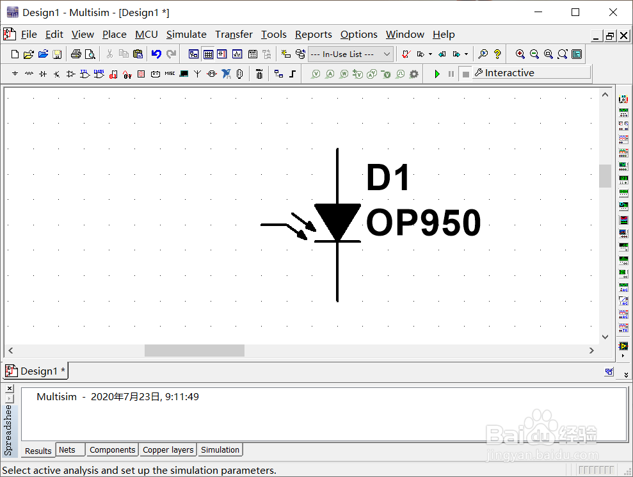Place an MCU component
The height and width of the screenshot is (477, 633).
point(259,74)
